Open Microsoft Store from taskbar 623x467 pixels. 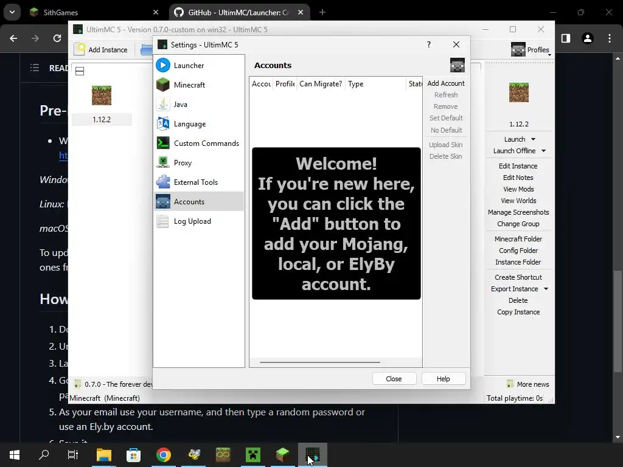pyautogui.click(x=133, y=455)
